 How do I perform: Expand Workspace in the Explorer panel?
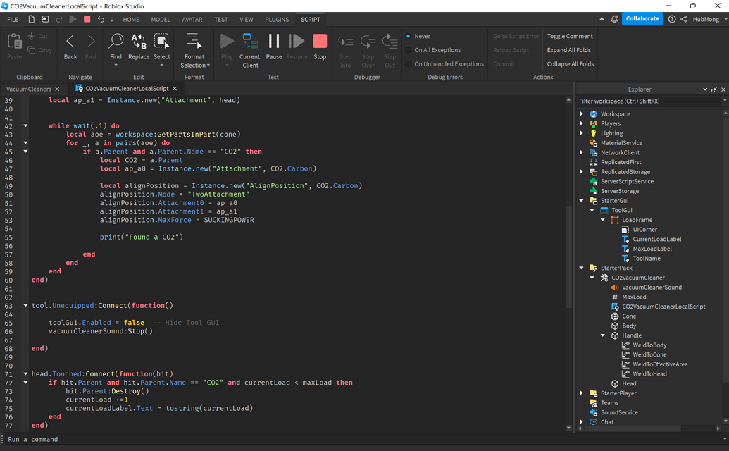tap(582, 113)
